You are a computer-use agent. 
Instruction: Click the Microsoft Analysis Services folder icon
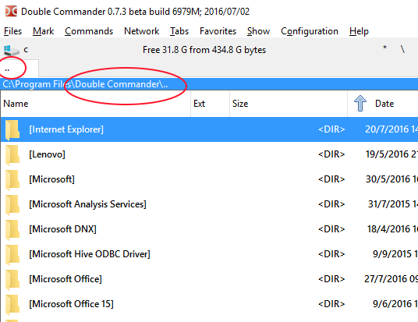pyautogui.click(x=12, y=204)
